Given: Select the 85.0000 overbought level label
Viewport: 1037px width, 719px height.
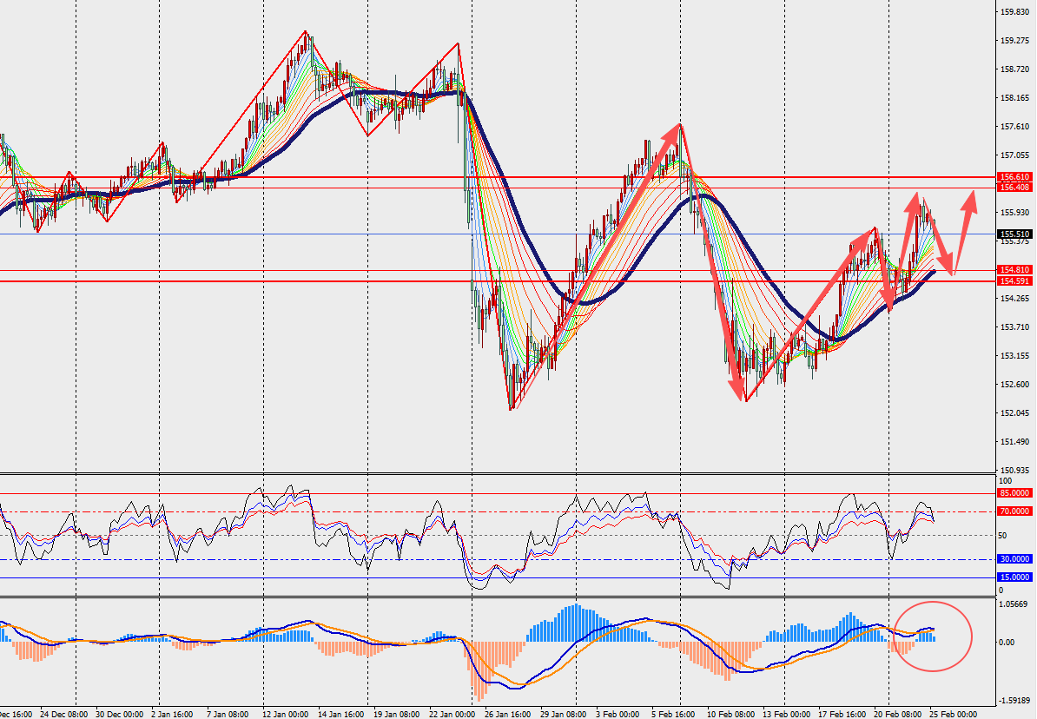Looking at the screenshot, I should point(1014,493).
